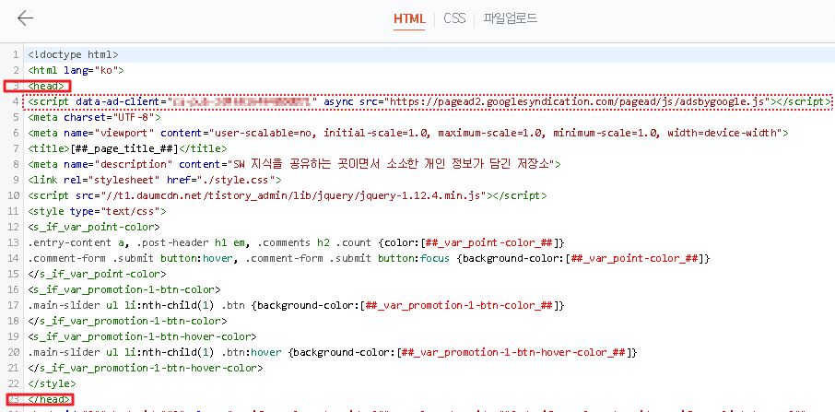Image resolution: width=835 pixels, height=412 pixels.
Task: Click the [##_page_title_##] title line
Action: tap(127, 148)
